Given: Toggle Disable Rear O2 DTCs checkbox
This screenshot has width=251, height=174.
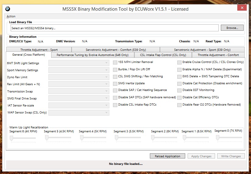Looking at the screenshot, I should tap(179, 105).
